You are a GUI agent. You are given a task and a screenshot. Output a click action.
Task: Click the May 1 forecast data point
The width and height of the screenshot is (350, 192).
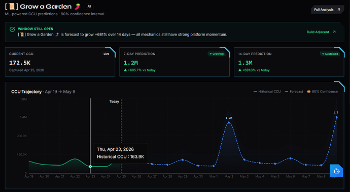pyautogui.click(x=214, y=166)
